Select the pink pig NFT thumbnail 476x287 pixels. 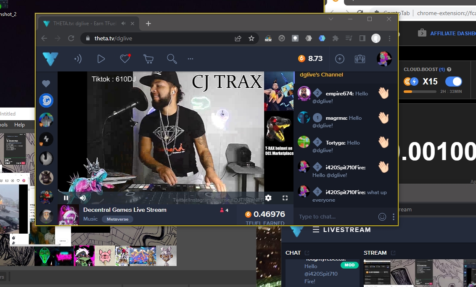point(105,256)
